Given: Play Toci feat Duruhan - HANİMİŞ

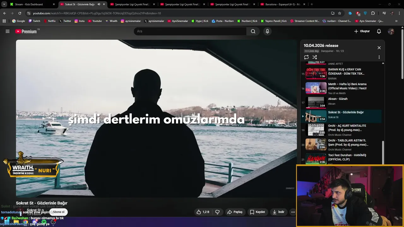Looking at the screenshot, I should pyautogui.click(x=341, y=159).
